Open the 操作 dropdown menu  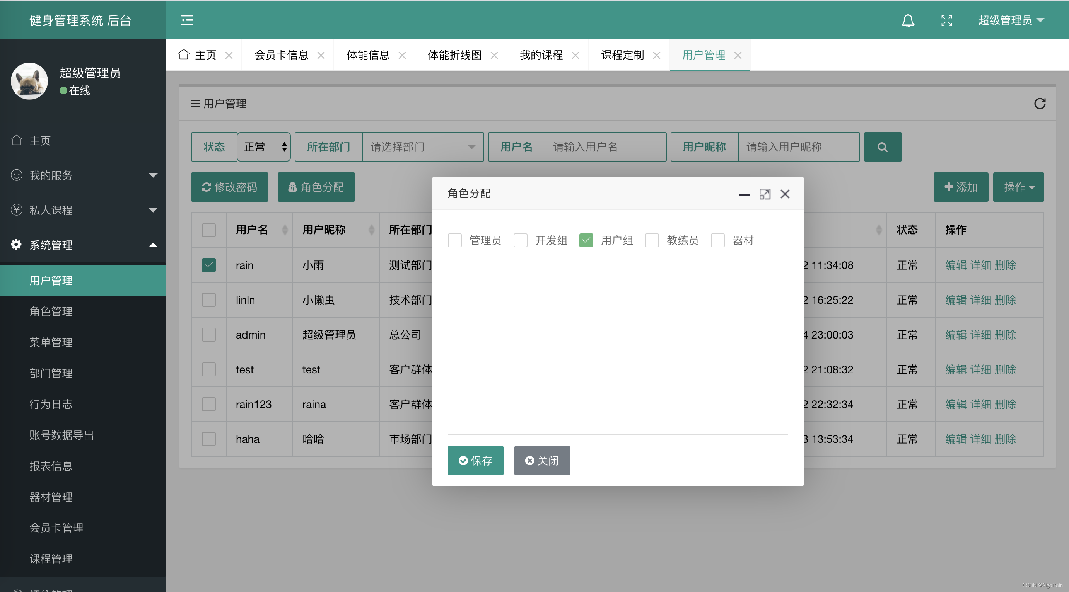1018,187
